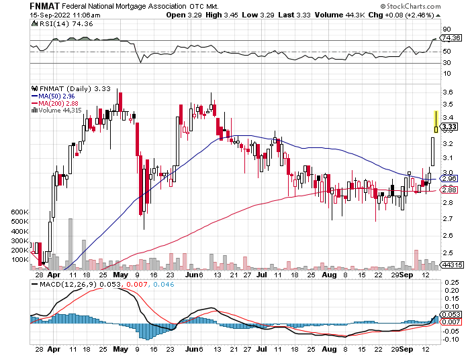The width and height of the screenshot is (470, 355).
Task: Click the May label on price chart axis
Action: pyautogui.click(x=120, y=275)
